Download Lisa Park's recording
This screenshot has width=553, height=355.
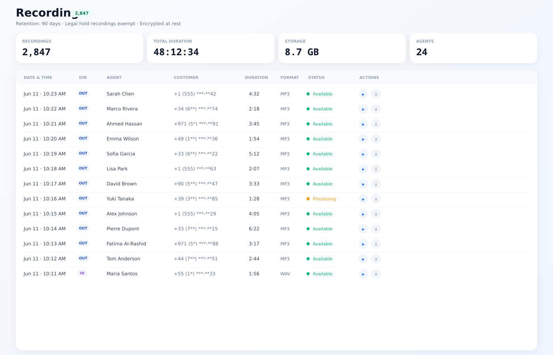[376, 169]
